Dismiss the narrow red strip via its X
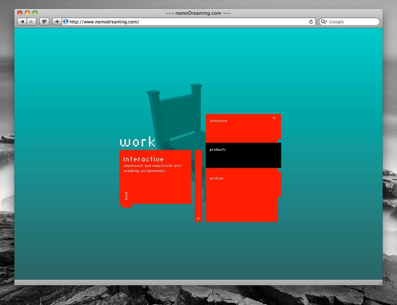 point(198,218)
